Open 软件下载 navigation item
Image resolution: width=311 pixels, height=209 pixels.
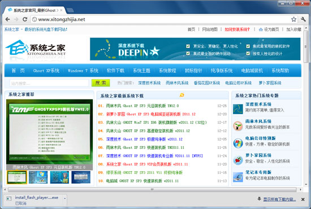(115, 71)
